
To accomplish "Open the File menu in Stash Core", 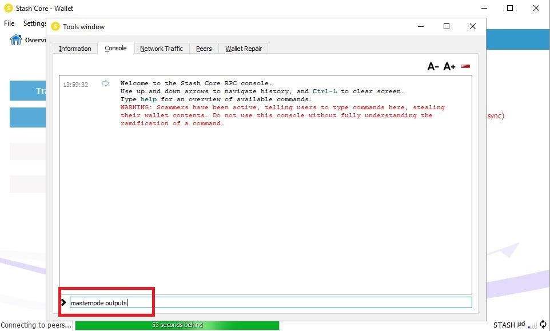I will pos(9,23).
